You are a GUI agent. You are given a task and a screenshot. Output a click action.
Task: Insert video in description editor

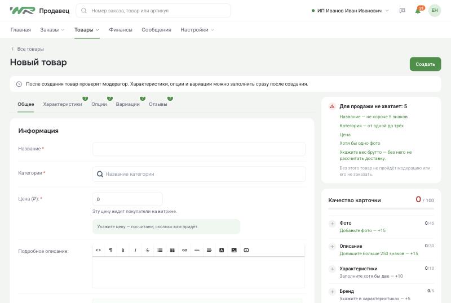click(x=246, y=250)
